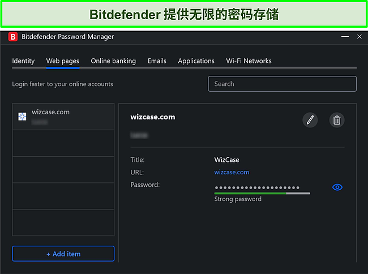This screenshot has width=368, height=274.
Task: Switch to Wi-Fi Networks tab
Action: (x=249, y=61)
